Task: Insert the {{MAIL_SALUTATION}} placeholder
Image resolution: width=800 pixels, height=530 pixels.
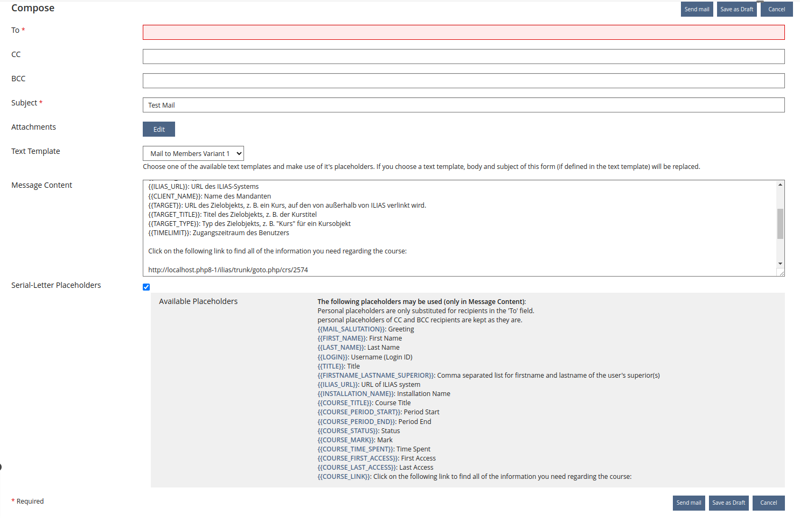Action: pos(351,329)
